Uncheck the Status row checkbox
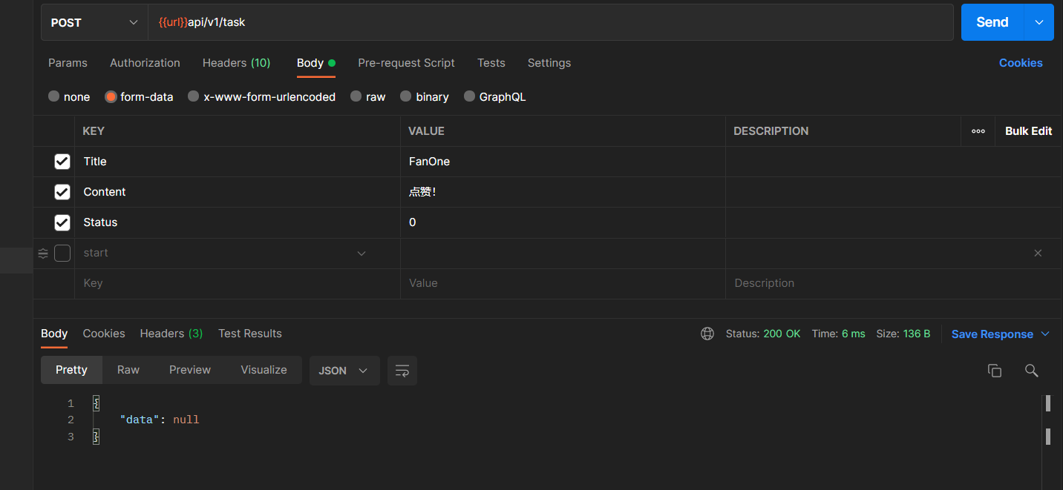1063x490 pixels. pos(62,222)
